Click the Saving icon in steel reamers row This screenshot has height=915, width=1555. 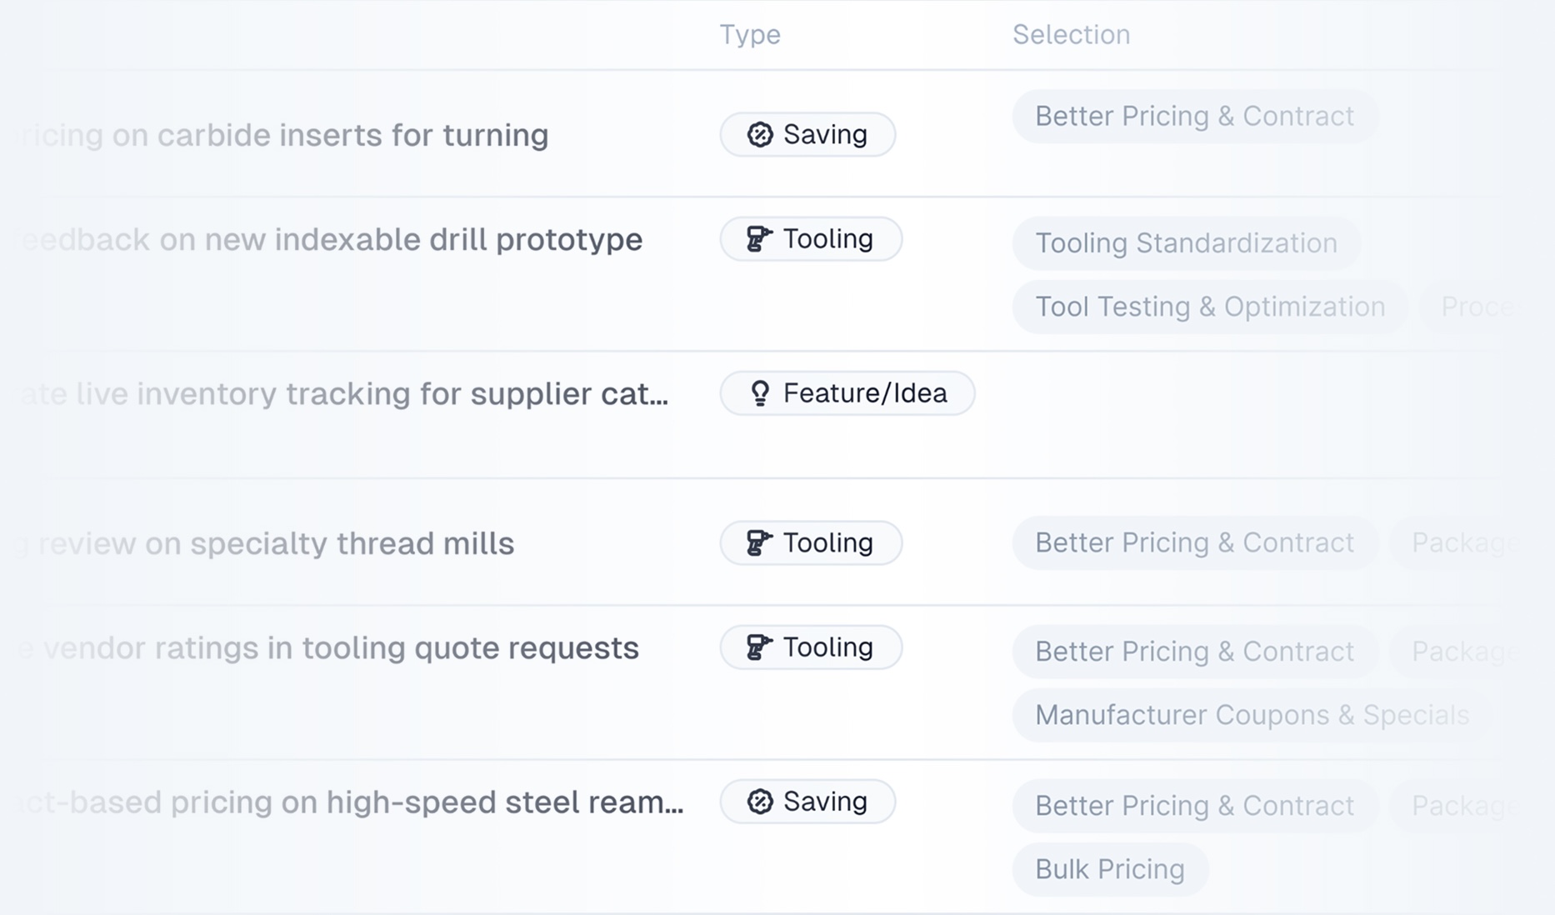[759, 801]
